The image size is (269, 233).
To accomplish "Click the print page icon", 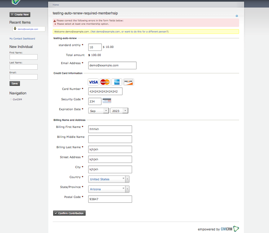I will point(237,16).
